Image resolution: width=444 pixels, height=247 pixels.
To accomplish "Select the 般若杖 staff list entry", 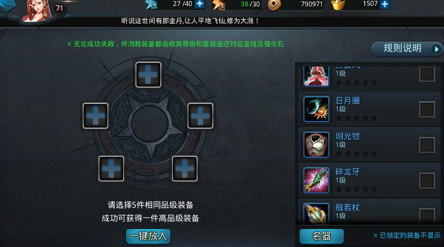I will tap(370, 212).
